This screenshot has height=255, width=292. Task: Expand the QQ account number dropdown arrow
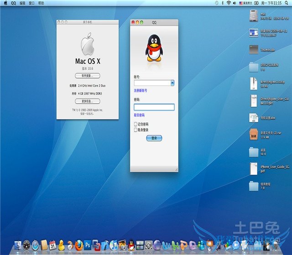pos(172,83)
